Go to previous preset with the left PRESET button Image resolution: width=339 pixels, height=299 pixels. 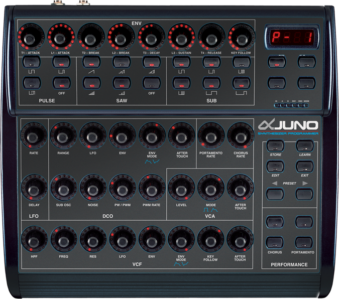click(x=275, y=194)
